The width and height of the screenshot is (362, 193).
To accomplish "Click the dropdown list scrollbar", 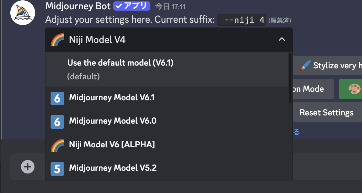I will click(x=290, y=78).
